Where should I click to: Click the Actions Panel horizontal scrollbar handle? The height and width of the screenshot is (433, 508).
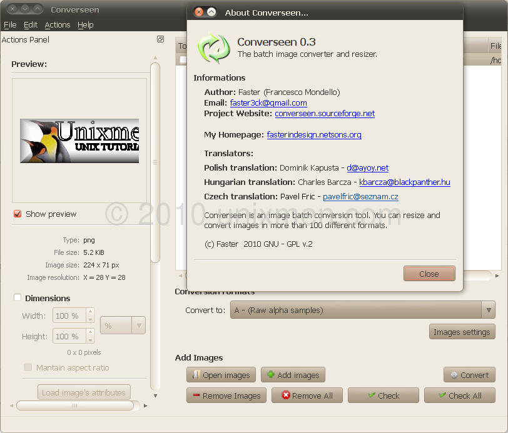pos(75,405)
